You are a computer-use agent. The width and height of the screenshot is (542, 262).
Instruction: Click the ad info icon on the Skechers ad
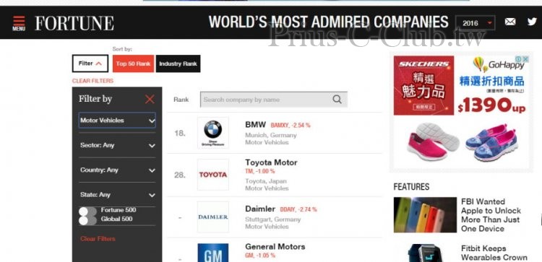(x=519, y=59)
